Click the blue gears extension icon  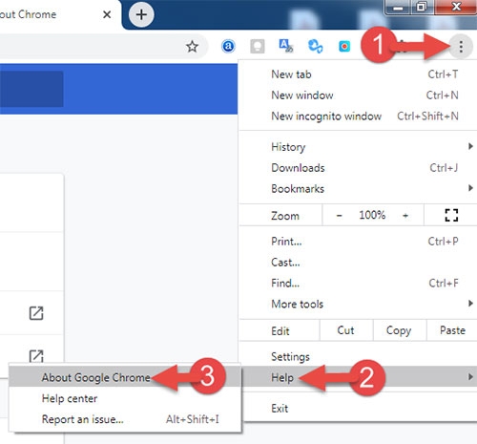coord(315,47)
